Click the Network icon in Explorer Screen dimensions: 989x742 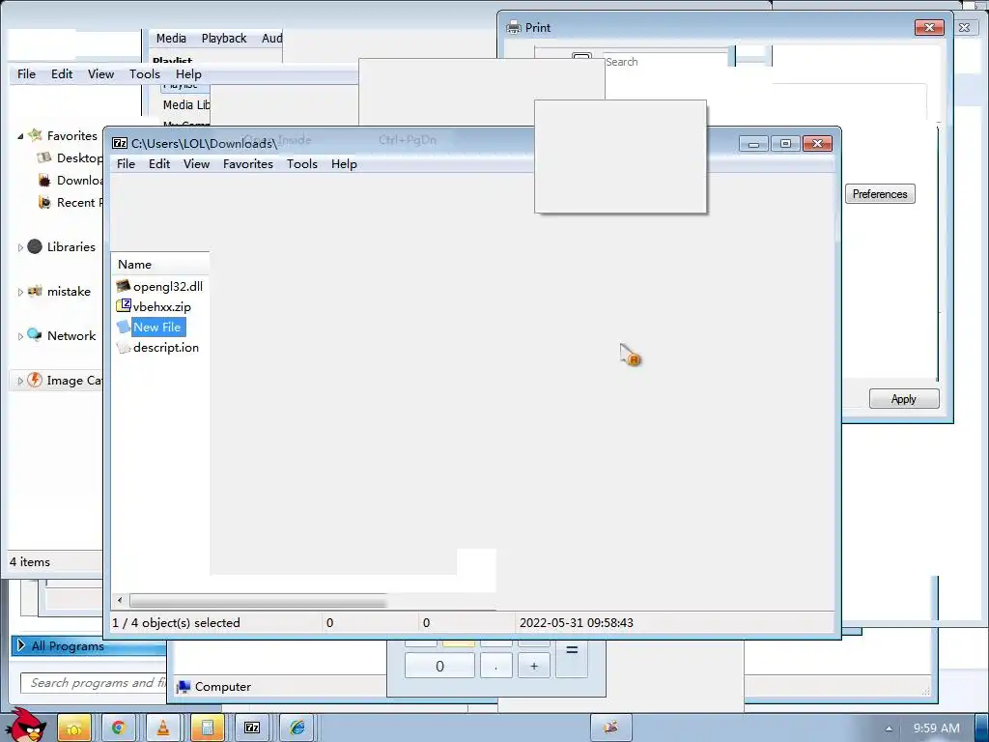35,334
